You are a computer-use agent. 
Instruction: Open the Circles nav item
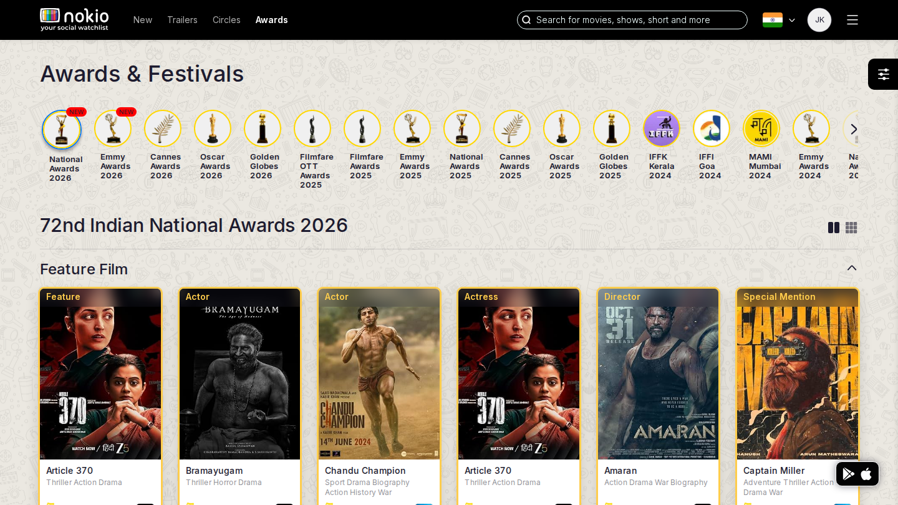[x=226, y=20]
